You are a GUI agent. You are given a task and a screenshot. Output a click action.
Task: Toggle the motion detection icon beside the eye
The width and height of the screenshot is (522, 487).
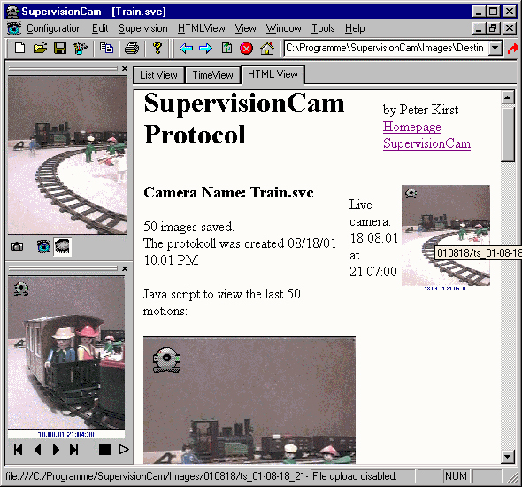click(62, 247)
